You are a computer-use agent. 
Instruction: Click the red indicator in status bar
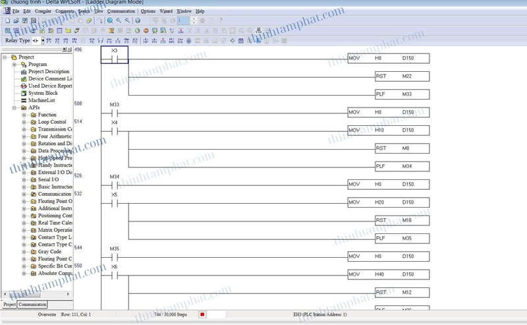click(202, 314)
